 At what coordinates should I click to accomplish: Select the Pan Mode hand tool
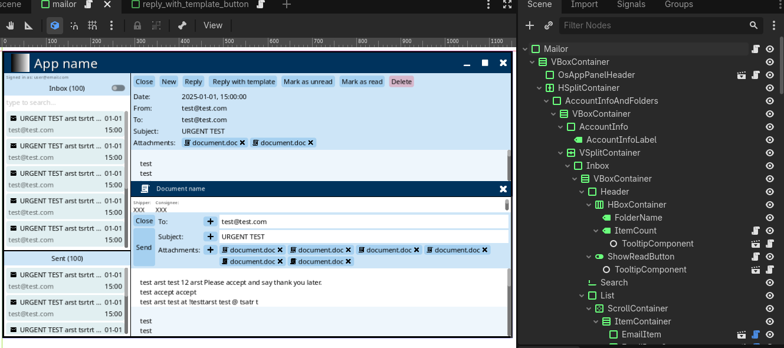(x=10, y=25)
